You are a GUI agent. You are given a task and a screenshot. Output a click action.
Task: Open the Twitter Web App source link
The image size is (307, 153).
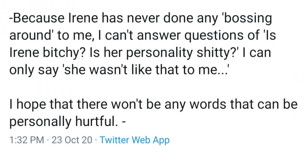(x=134, y=140)
